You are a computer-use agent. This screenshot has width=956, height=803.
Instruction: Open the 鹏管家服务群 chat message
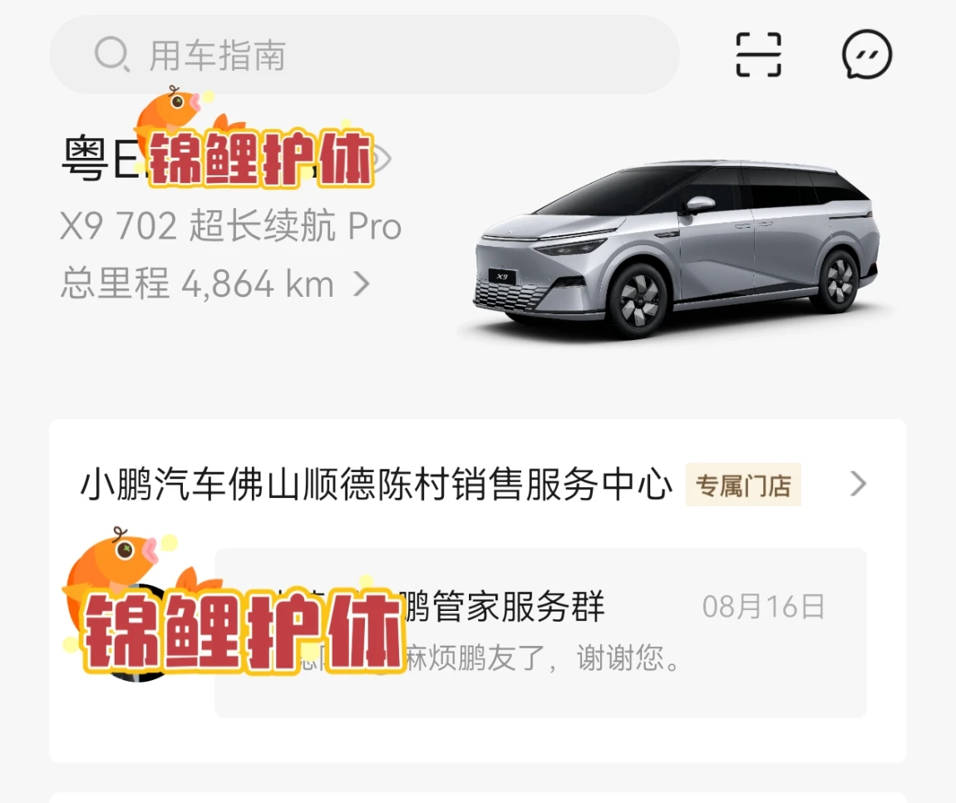click(540, 633)
